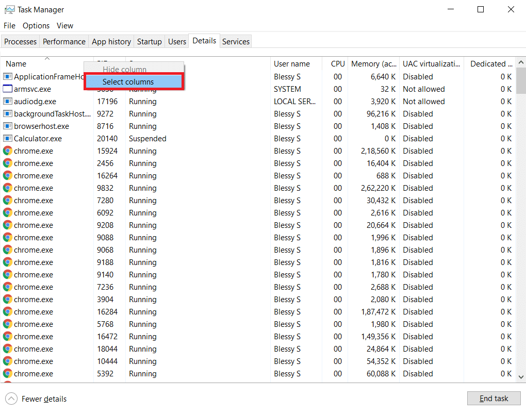526x414 pixels.
Task: Click Chrome icon of PID 18044 row
Action: point(8,349)
